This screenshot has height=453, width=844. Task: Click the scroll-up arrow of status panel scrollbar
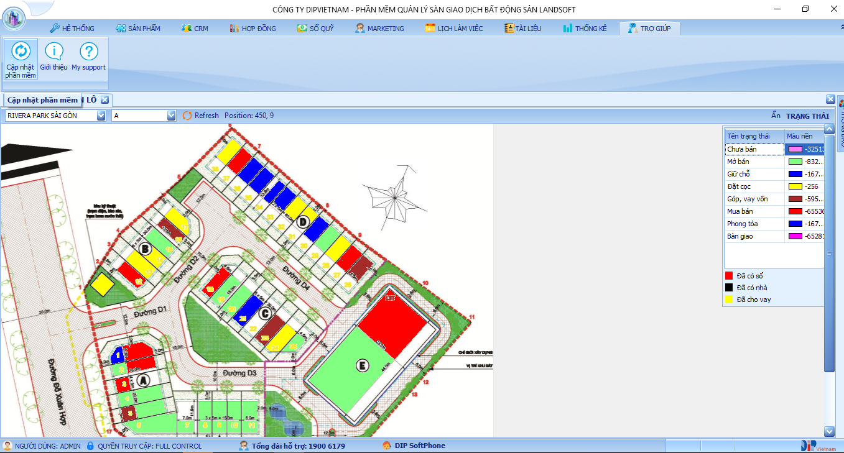coord(829,129)
